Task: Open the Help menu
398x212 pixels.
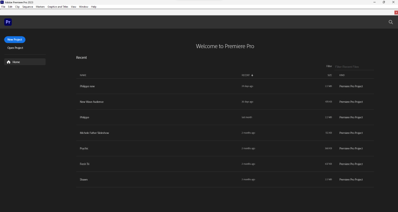Action: click(x=94, y=7)
